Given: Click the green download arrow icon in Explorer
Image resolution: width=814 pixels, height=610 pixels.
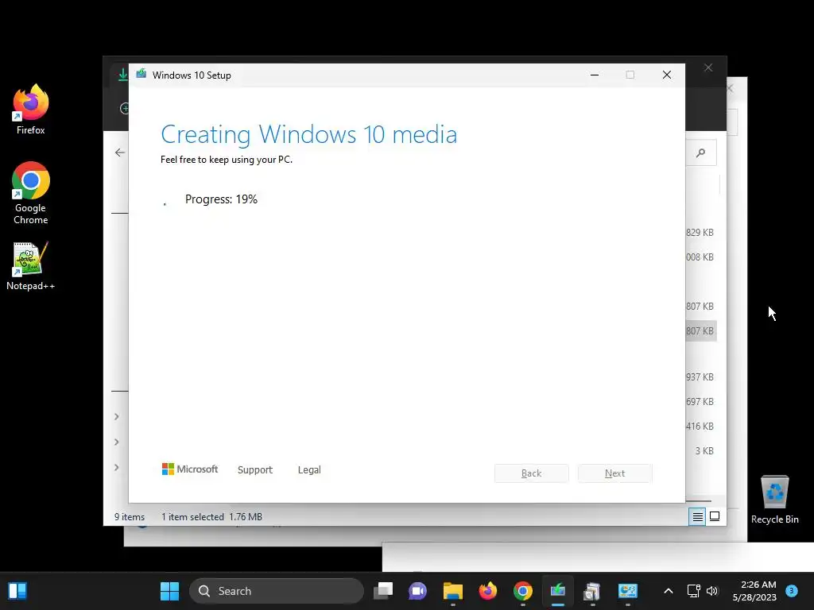Looking at the screenshot, I should pos(122,75).
